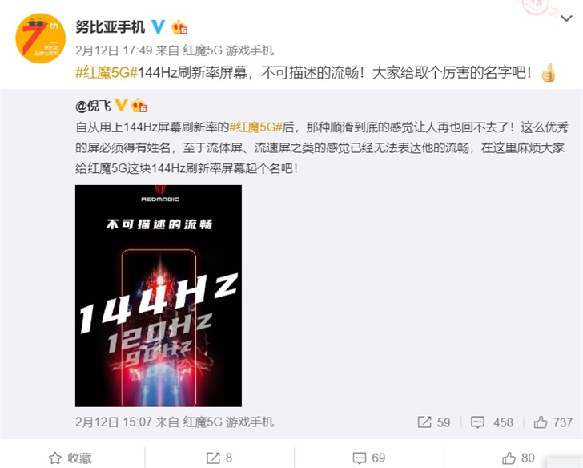
Task: Expand the repost's comments (69)
Action: (x=369, y=458)
